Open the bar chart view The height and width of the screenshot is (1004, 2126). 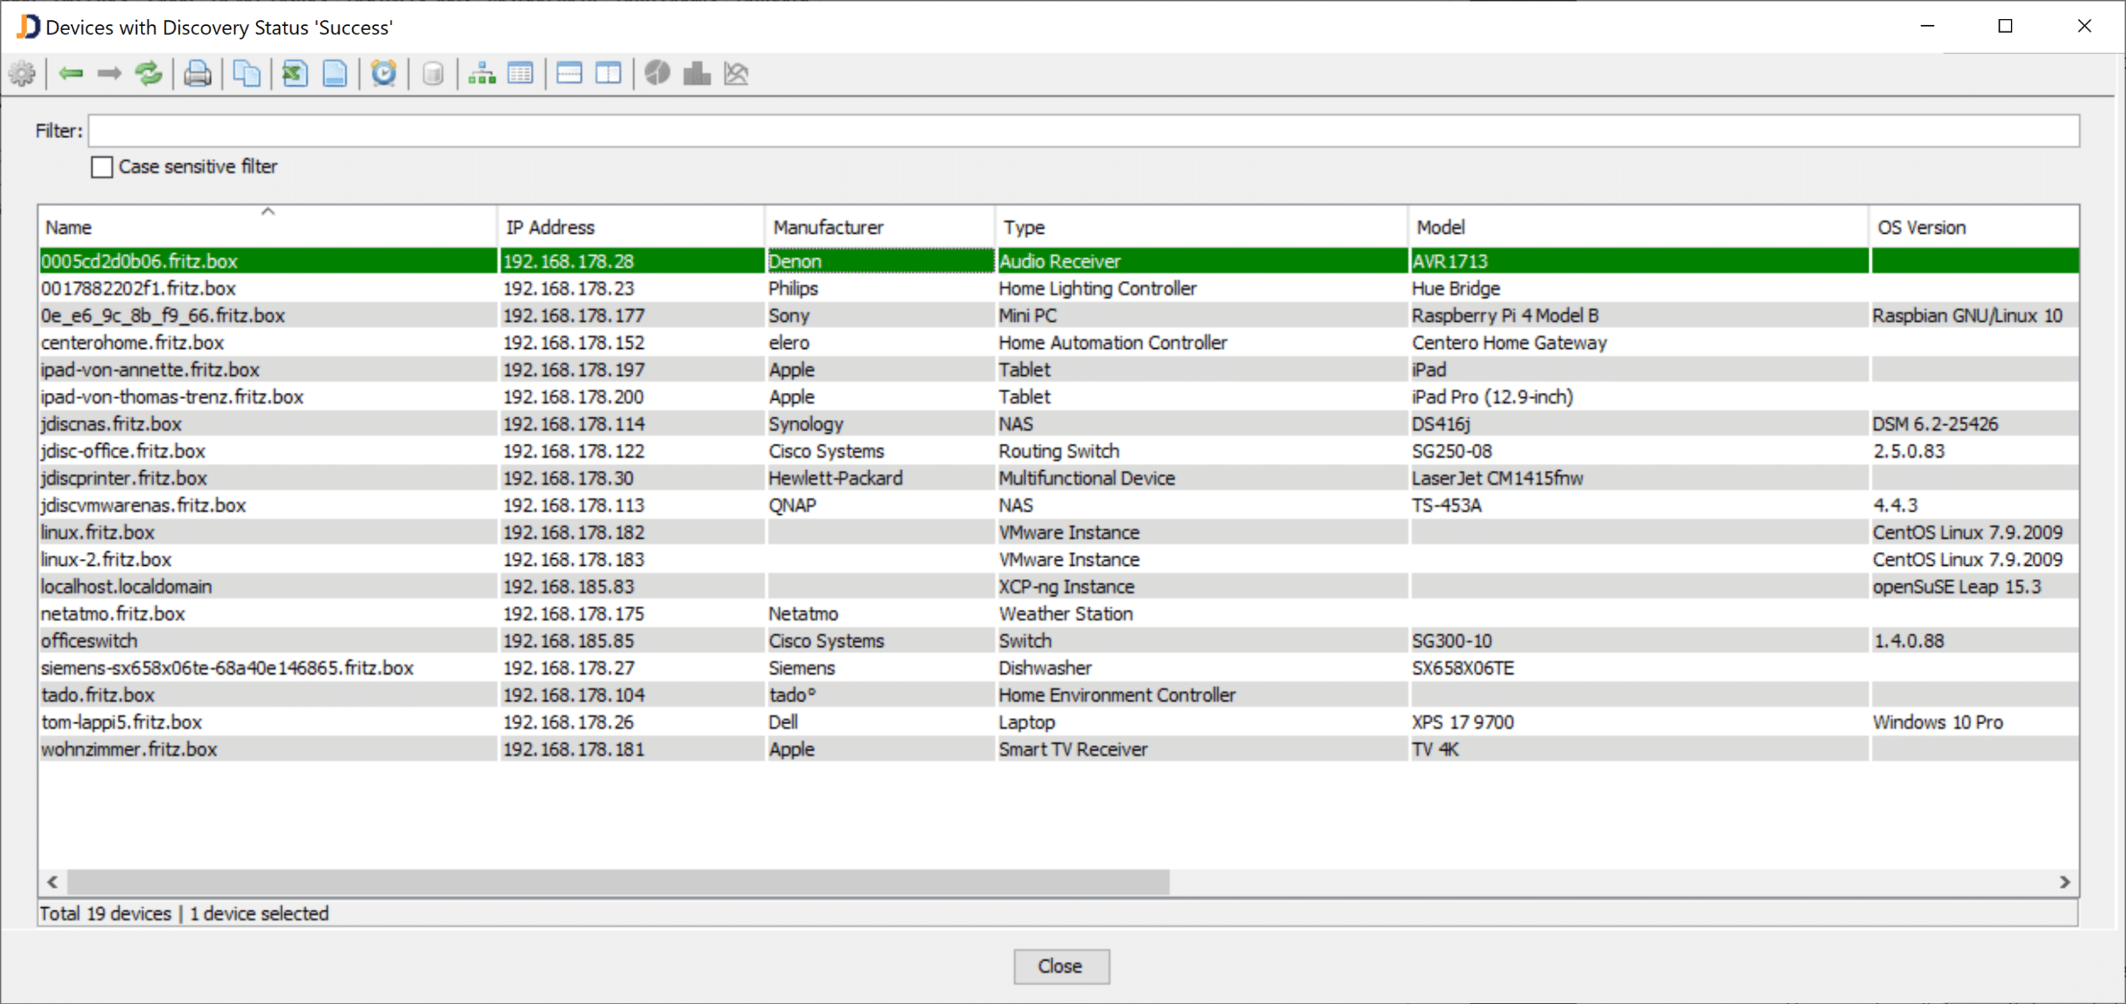[695, 73]
